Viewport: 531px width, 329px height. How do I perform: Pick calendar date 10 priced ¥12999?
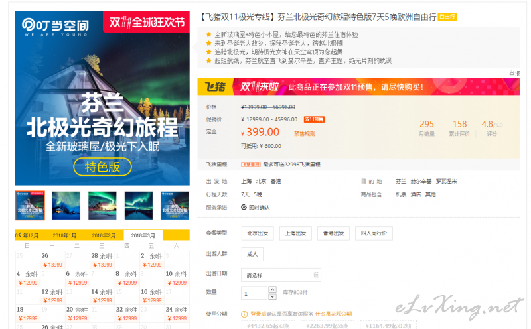[177, 278]
